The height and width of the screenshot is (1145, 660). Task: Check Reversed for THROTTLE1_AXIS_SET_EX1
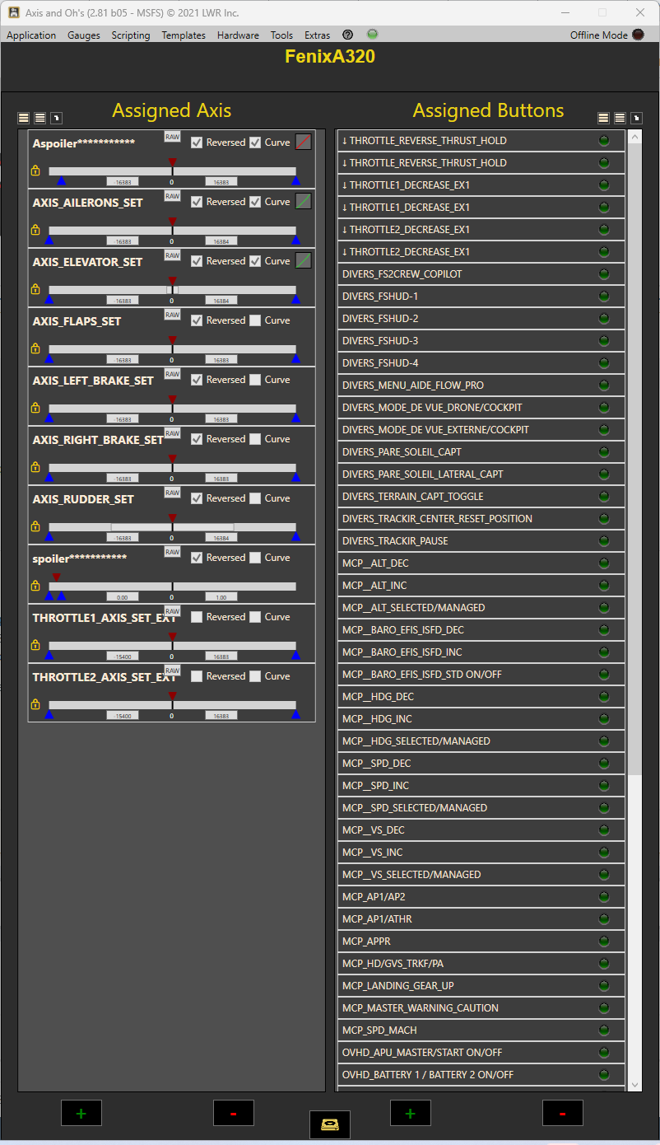pos(197,616)
